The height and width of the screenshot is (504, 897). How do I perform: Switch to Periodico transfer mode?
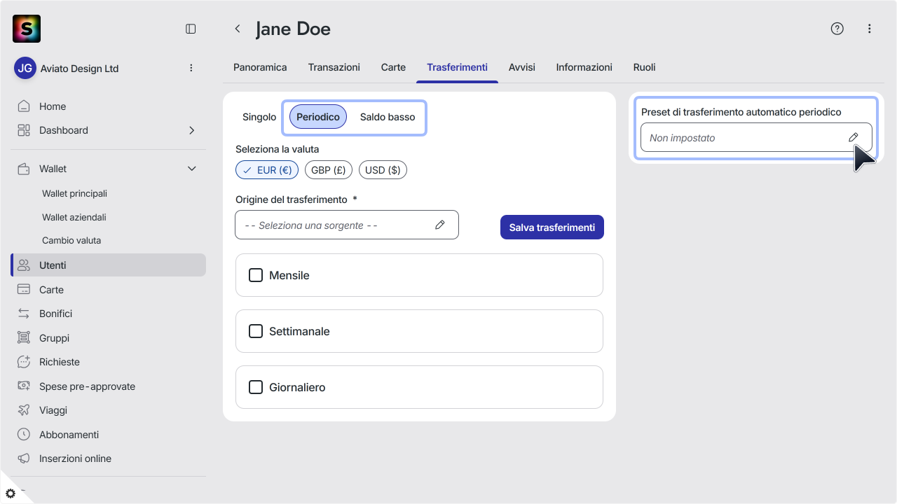click(x=318, y=117)
